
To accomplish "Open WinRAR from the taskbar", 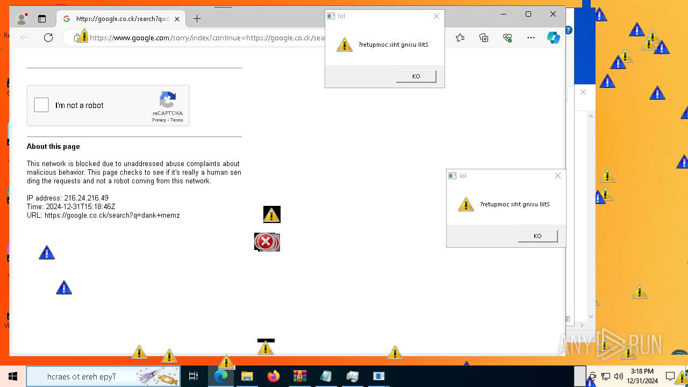I will 300,376.
